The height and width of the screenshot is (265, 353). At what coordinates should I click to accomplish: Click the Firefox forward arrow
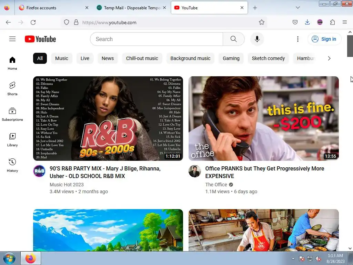21,22
